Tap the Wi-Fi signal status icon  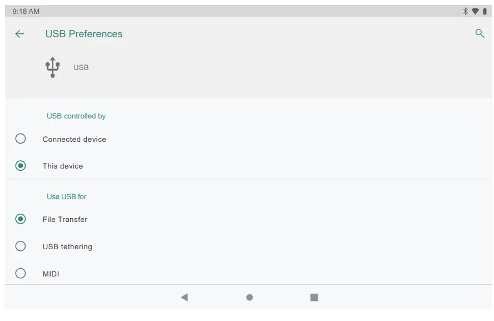(475, 11)
